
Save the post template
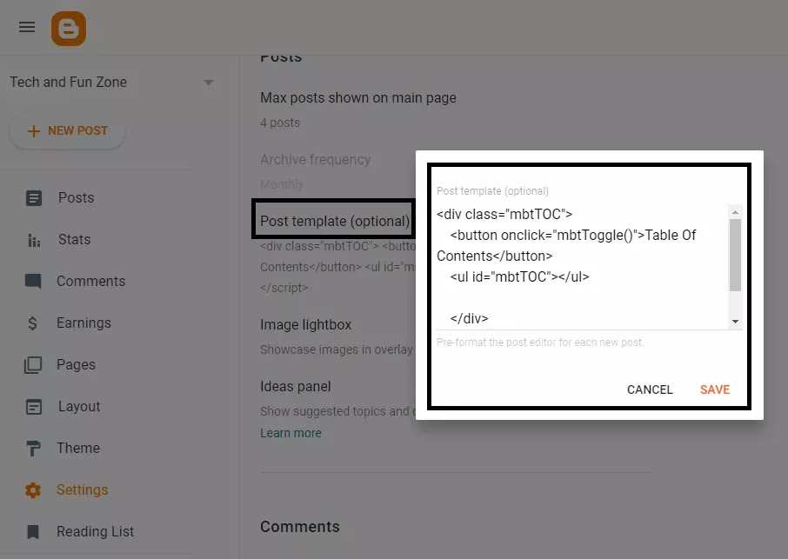click(715, 389)
